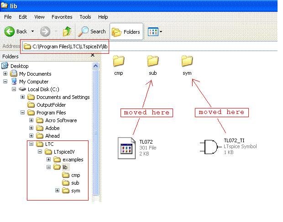Click the address bar path field
The height and width of the screenshot is (222, 283).
click(150, 46)
